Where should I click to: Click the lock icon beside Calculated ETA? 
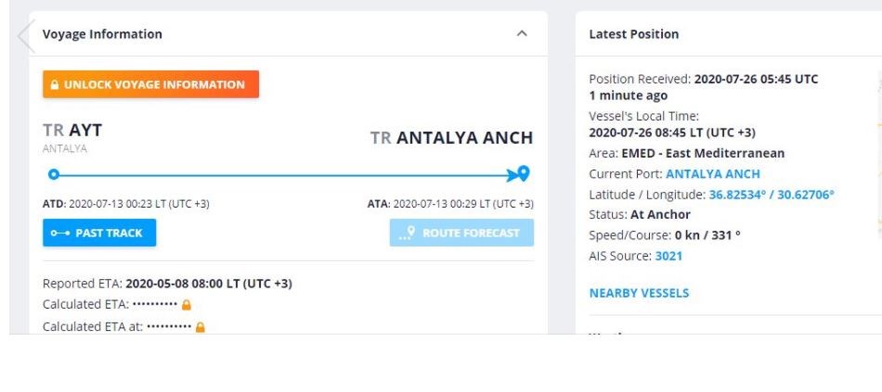(187, 305)
